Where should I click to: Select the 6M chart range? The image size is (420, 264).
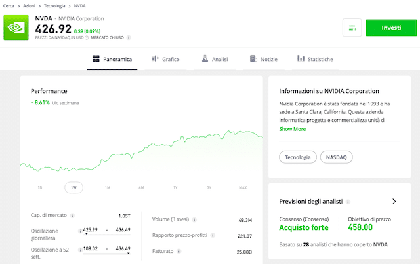pyautogui.click(x=141, y=187)
